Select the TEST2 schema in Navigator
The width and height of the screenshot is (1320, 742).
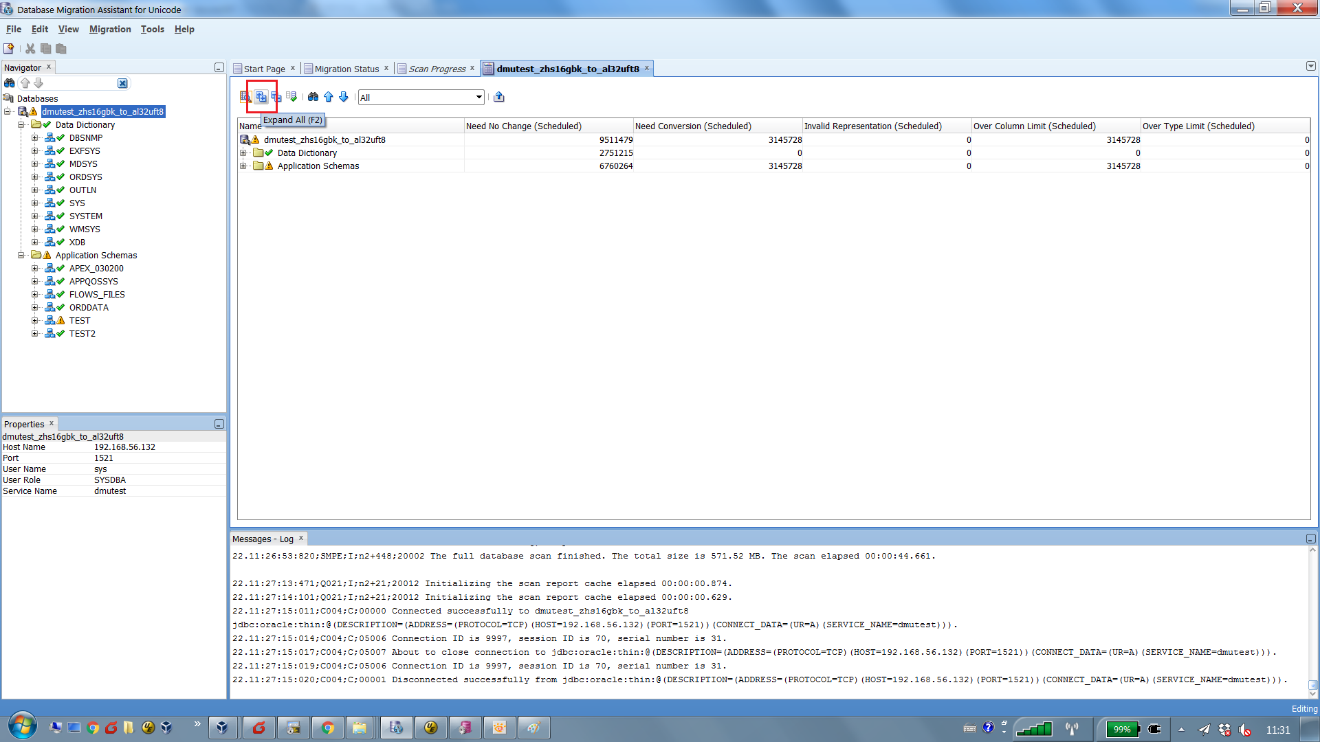[x=82, y=333]
